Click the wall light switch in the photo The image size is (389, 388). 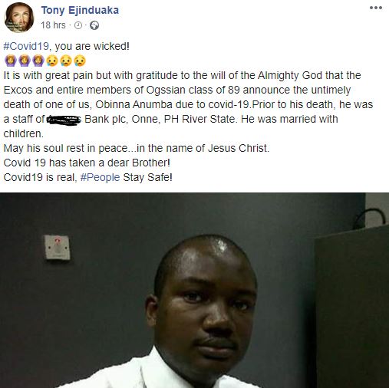point(58,248)
